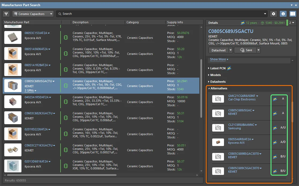Click thumbnail of 08055A6R8JAT2A alternative
Viewport: 299px width, 186px height.
[x=218, y=142]
